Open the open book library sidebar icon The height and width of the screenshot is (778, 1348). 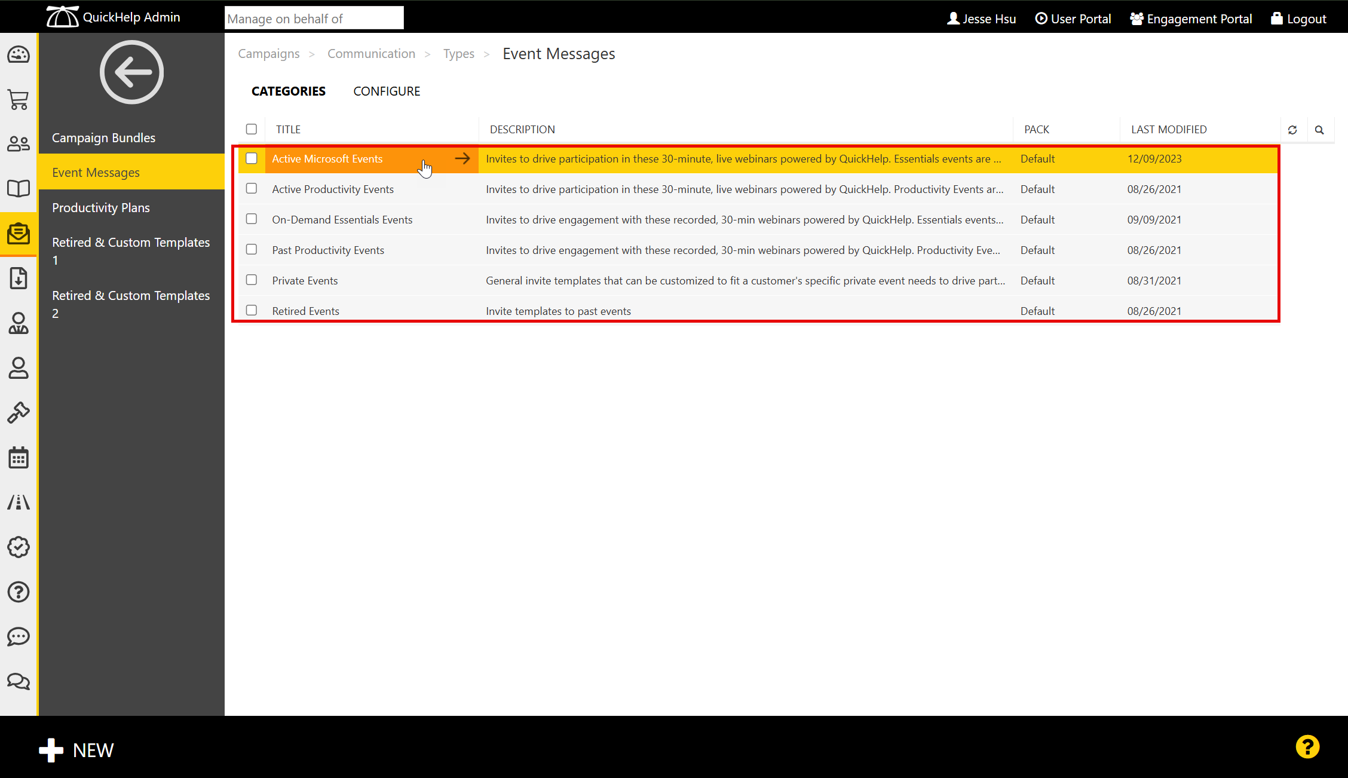[x=18, y=189]
